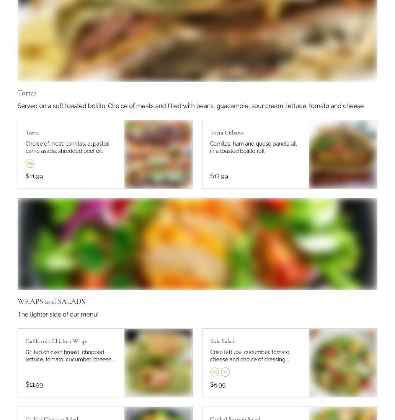The width and height of the screenshot is (395, 420).
Task: Click the VG icon on the Torta card
Action: 30,163
